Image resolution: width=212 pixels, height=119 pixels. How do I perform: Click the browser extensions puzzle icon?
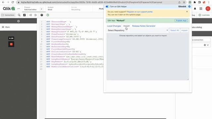coord(195,2)
